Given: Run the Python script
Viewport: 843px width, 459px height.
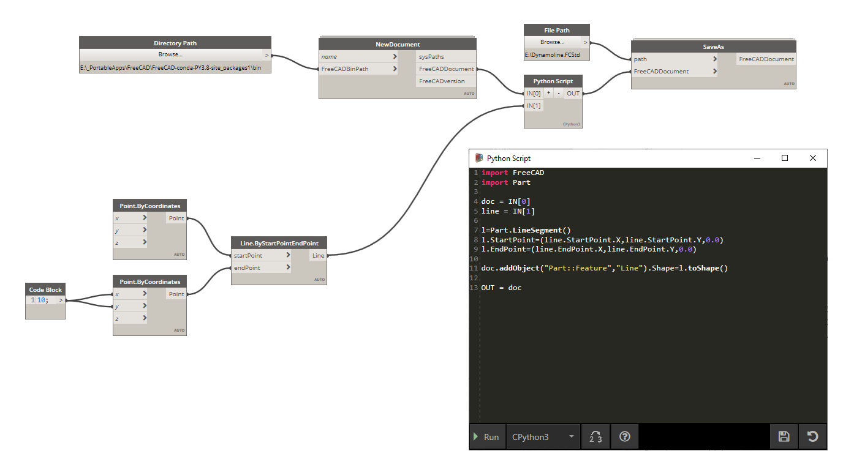Looking at the screenshot, I should [487, 436].
